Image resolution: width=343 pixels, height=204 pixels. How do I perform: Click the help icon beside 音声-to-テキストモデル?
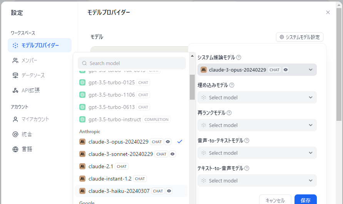click(247, 140)
